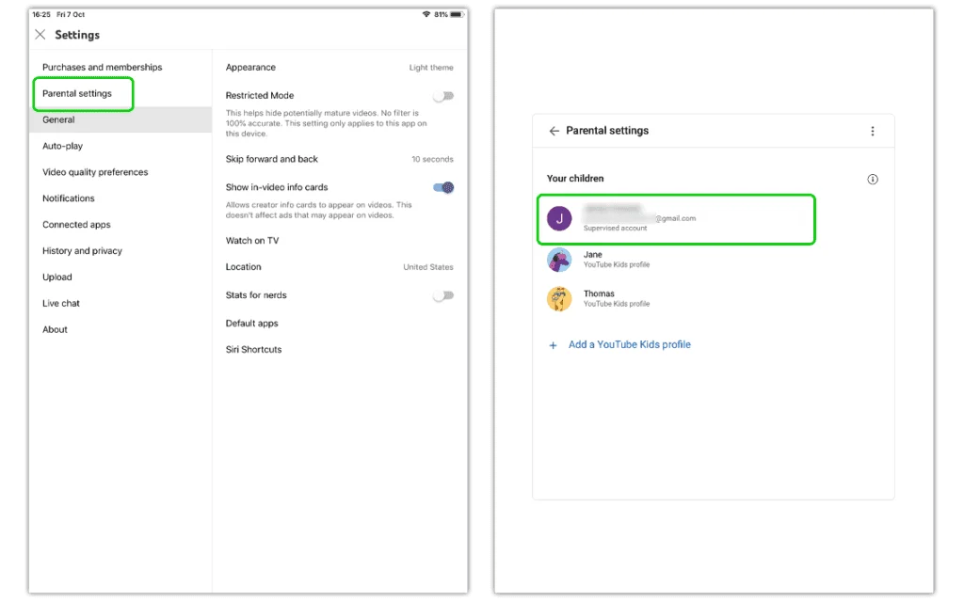Click the Wi-Fi status icon
964x602 pixels.
click(x=426, y=14)
